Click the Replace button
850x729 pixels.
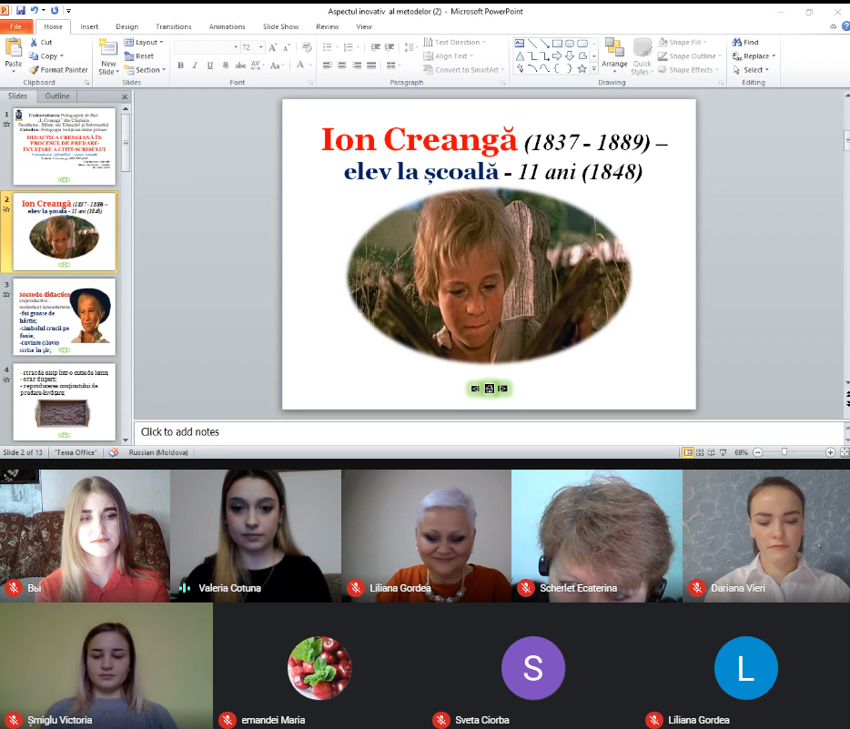pos(754,56)
